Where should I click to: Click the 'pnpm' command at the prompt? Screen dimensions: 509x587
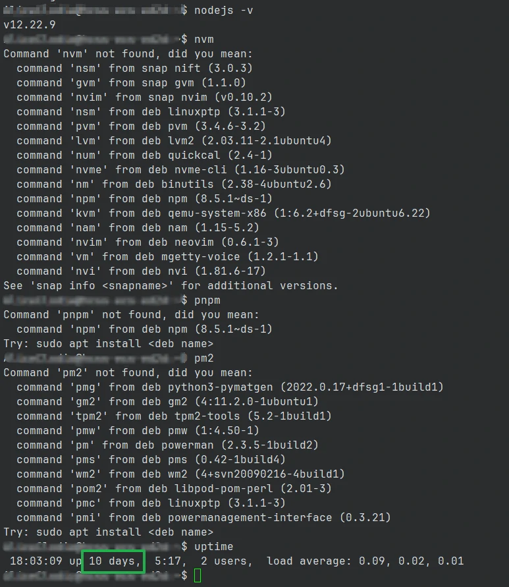coord(207,300)
